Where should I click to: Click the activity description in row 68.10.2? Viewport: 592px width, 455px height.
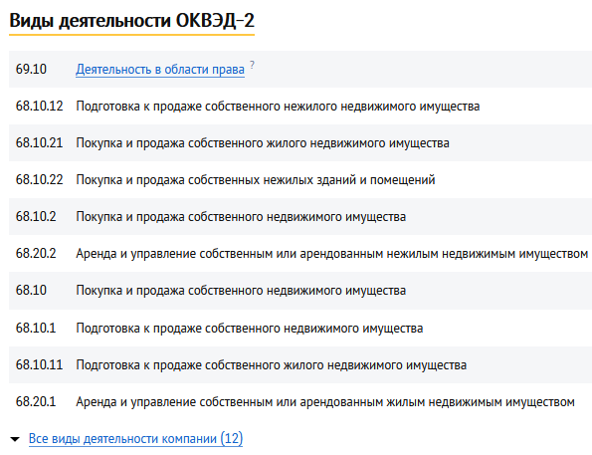241,217
